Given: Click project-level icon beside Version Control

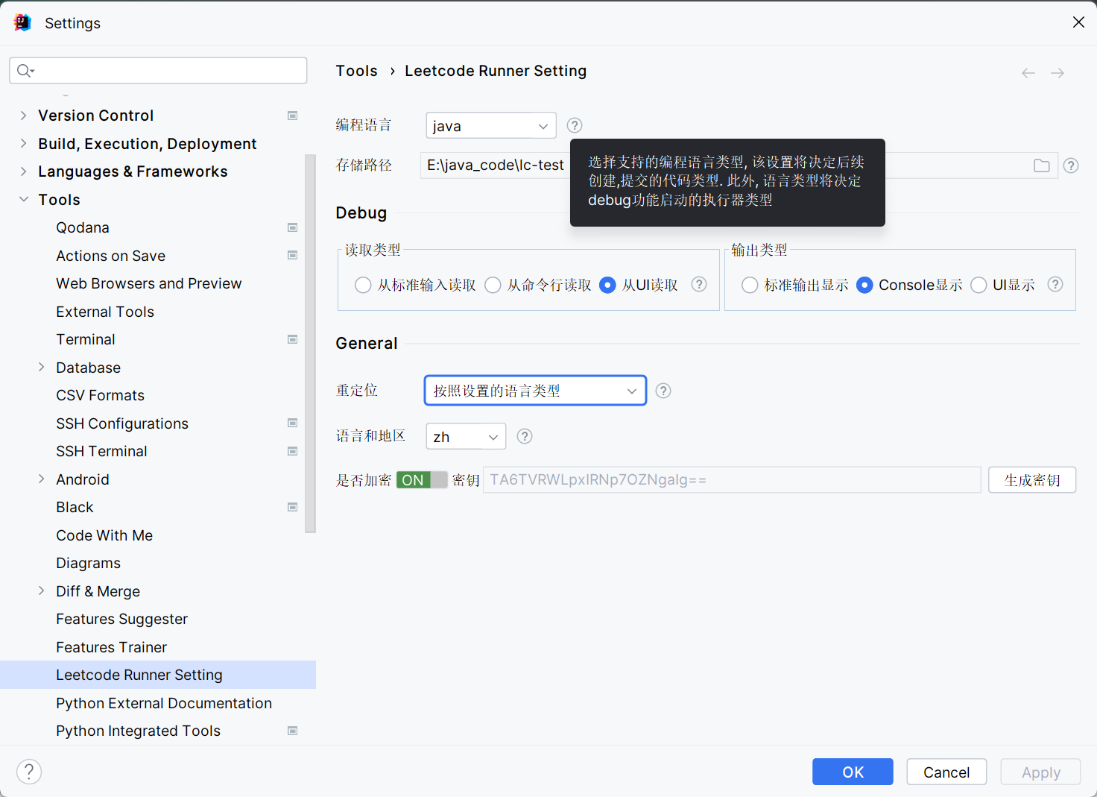Looking at the screenshot, I should pyautogui.click(x=293, y=116).
